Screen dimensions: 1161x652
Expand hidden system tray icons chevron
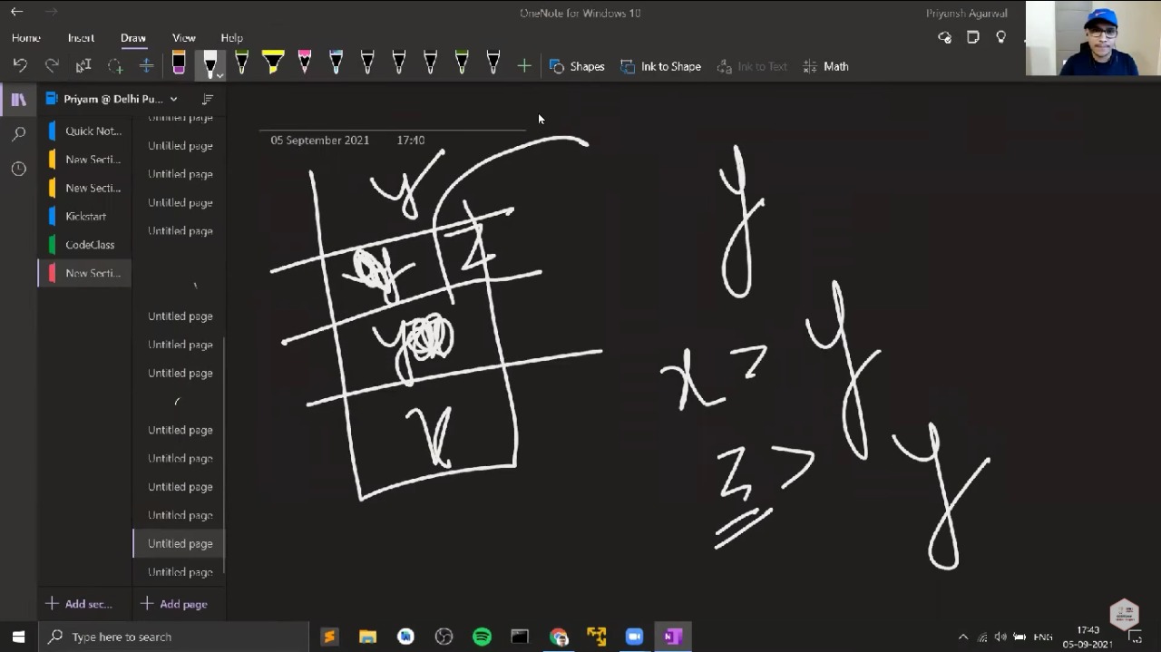pyautogui.click(x=963, y=637)
